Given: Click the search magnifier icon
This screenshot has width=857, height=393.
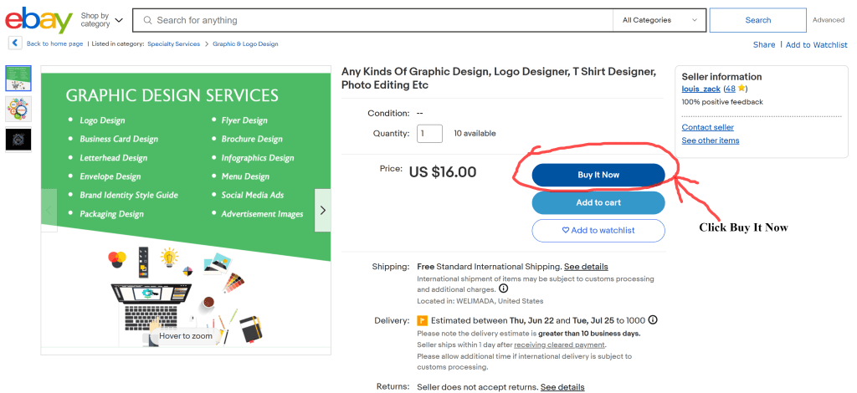Looking at the screenshot, I should coord(147,20).
